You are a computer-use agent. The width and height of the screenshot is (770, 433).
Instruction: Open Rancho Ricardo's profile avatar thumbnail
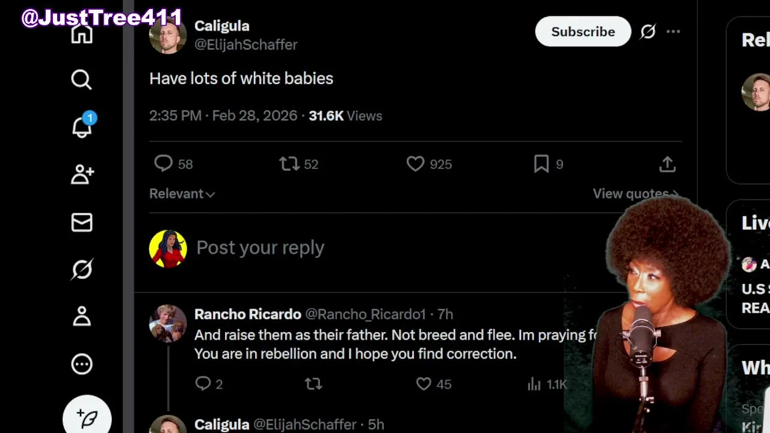click(x=168, y=323)
